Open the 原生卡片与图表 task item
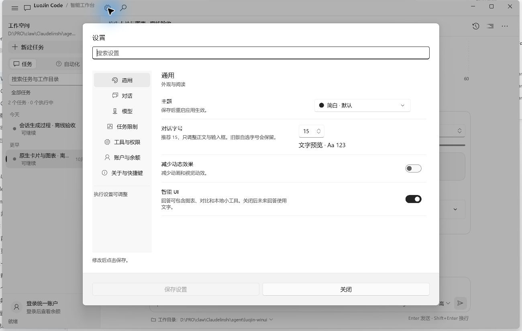 (x=44, y=159)
